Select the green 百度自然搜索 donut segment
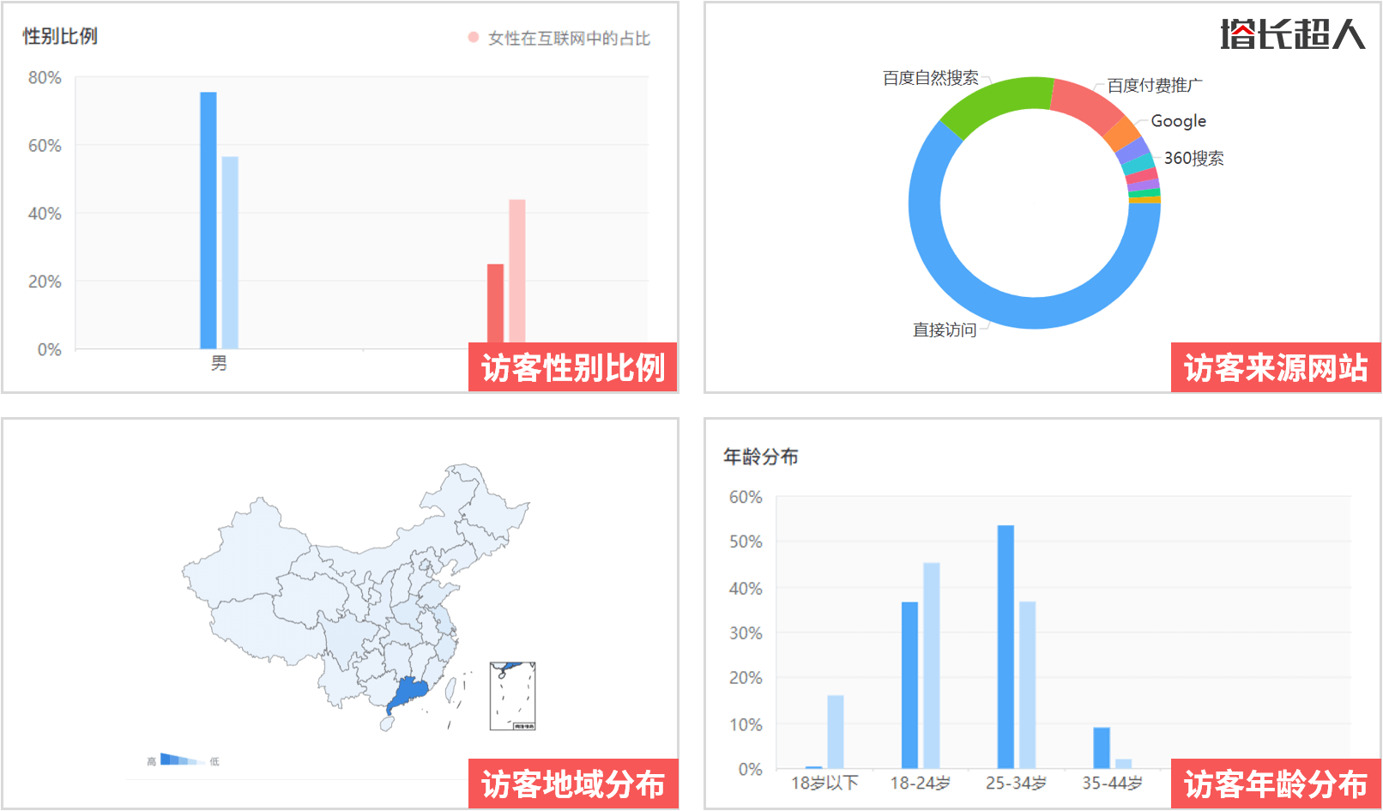 1008,90
